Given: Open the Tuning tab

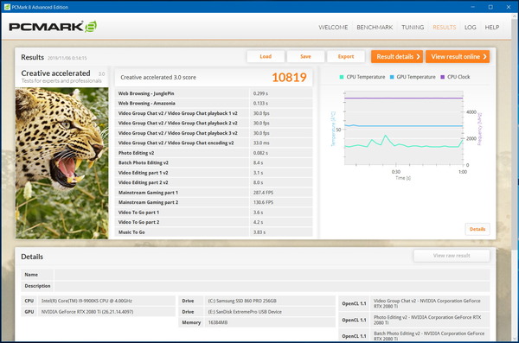Looking at the screenshot, I should coord(413,28).
